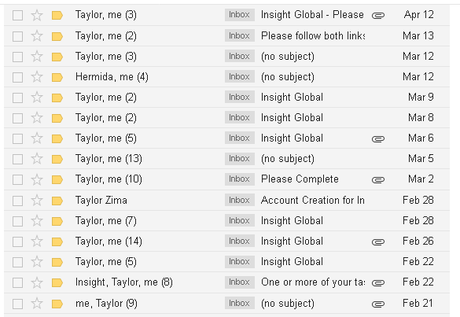The height and width of the screenshot is (317, 460).
Task: Click paperclip icon on Feb 26 email
Action: [x=378, y=241]
